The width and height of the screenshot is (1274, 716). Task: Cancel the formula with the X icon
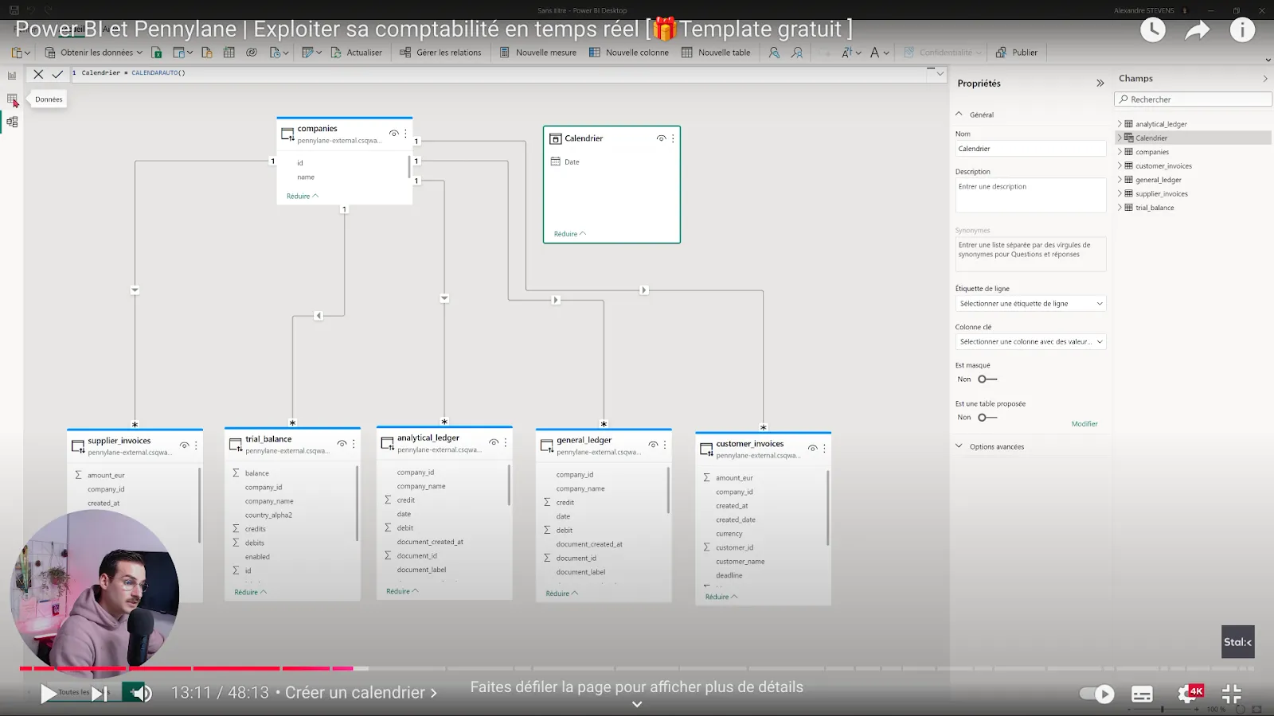pos(38,73)
